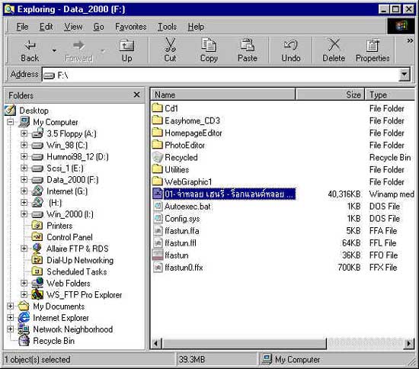The image size is (419, 369).
Task: Open the Help menu
Action: click(x=196, y=27)
